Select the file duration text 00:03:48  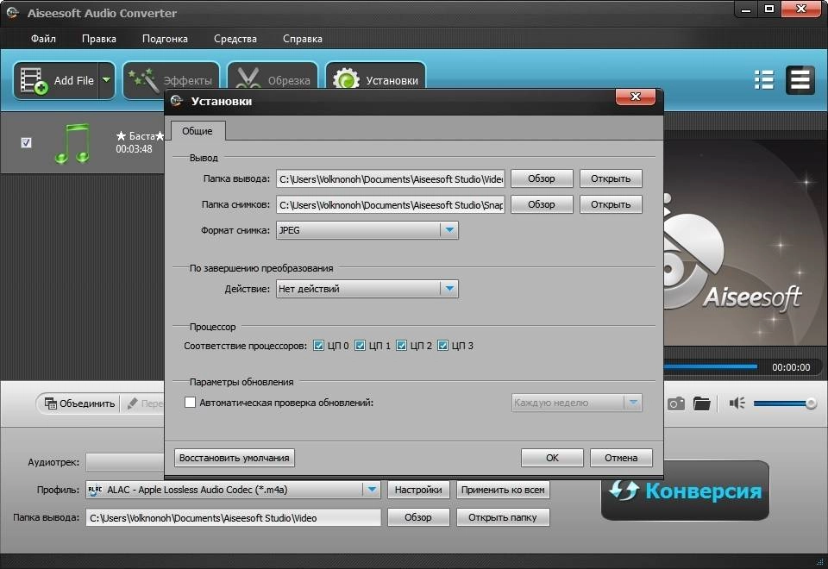click(135, 149)
